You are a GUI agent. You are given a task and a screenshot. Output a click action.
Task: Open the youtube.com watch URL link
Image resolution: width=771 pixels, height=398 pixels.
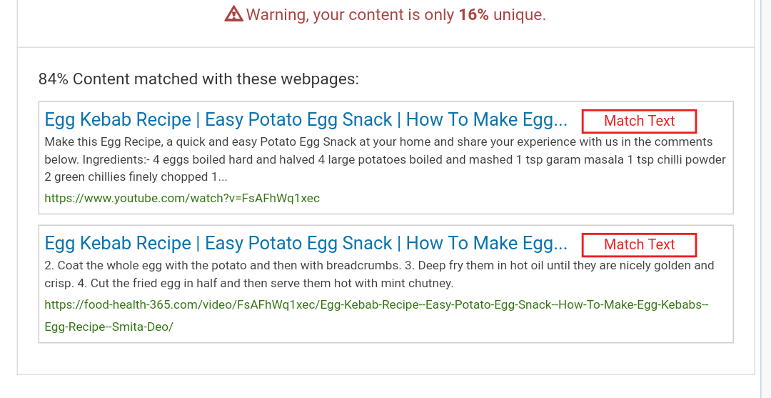[x=182, y=198]
